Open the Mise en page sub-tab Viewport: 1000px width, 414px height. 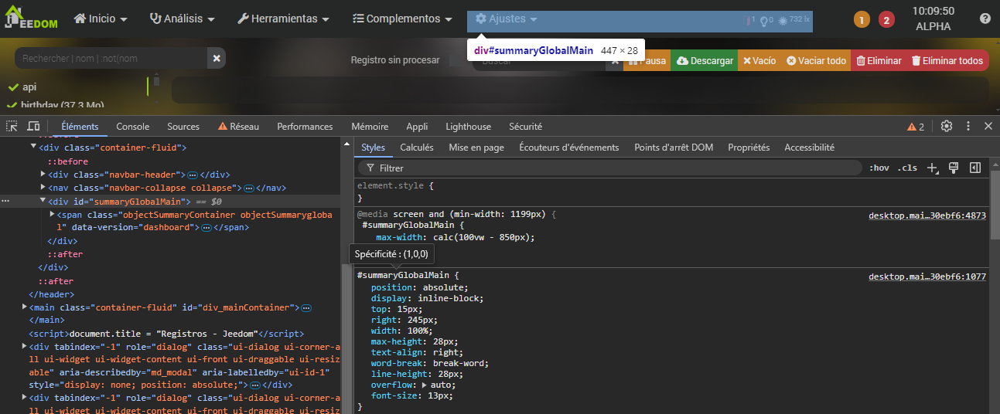(x=476, y=148)
